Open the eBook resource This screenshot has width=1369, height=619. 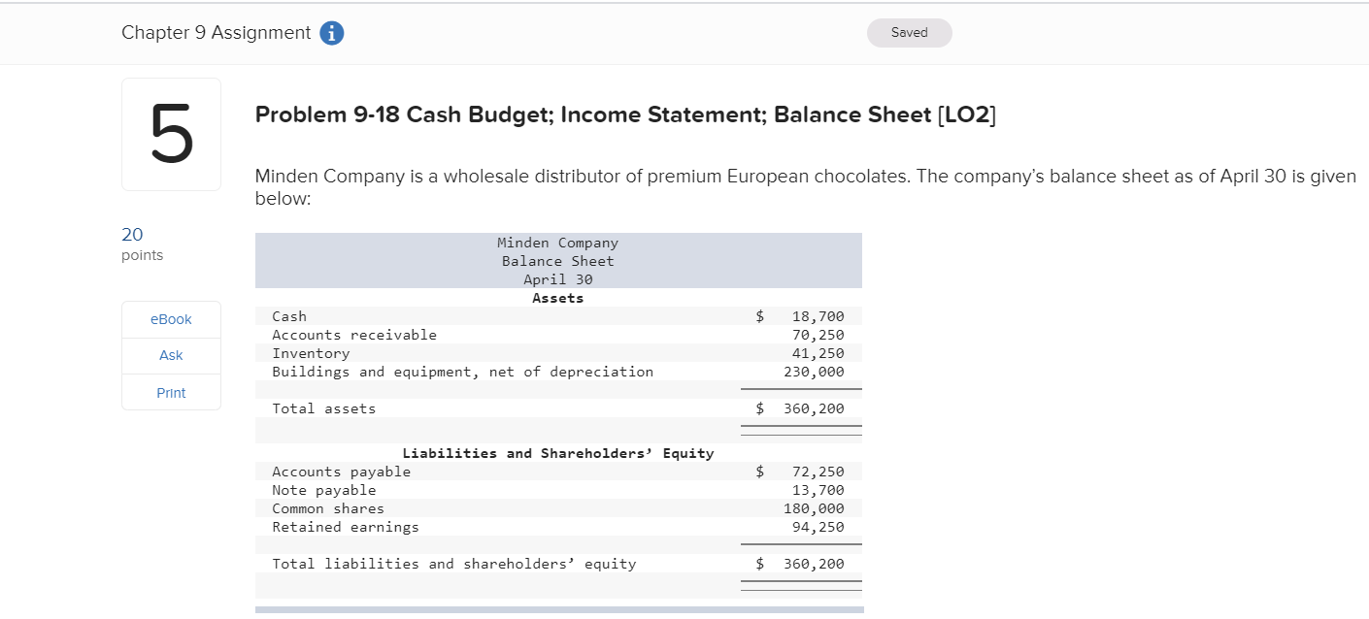pos(170,318)
